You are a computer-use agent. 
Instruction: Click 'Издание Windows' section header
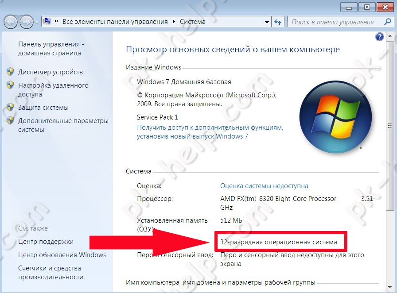click(x=153, y=67)
